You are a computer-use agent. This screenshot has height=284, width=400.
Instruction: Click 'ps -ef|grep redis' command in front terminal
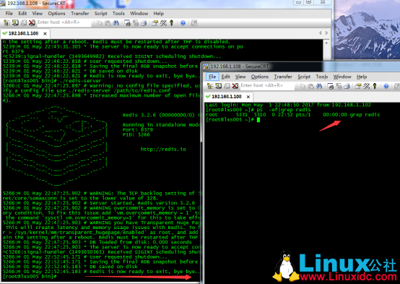point(284,110)
